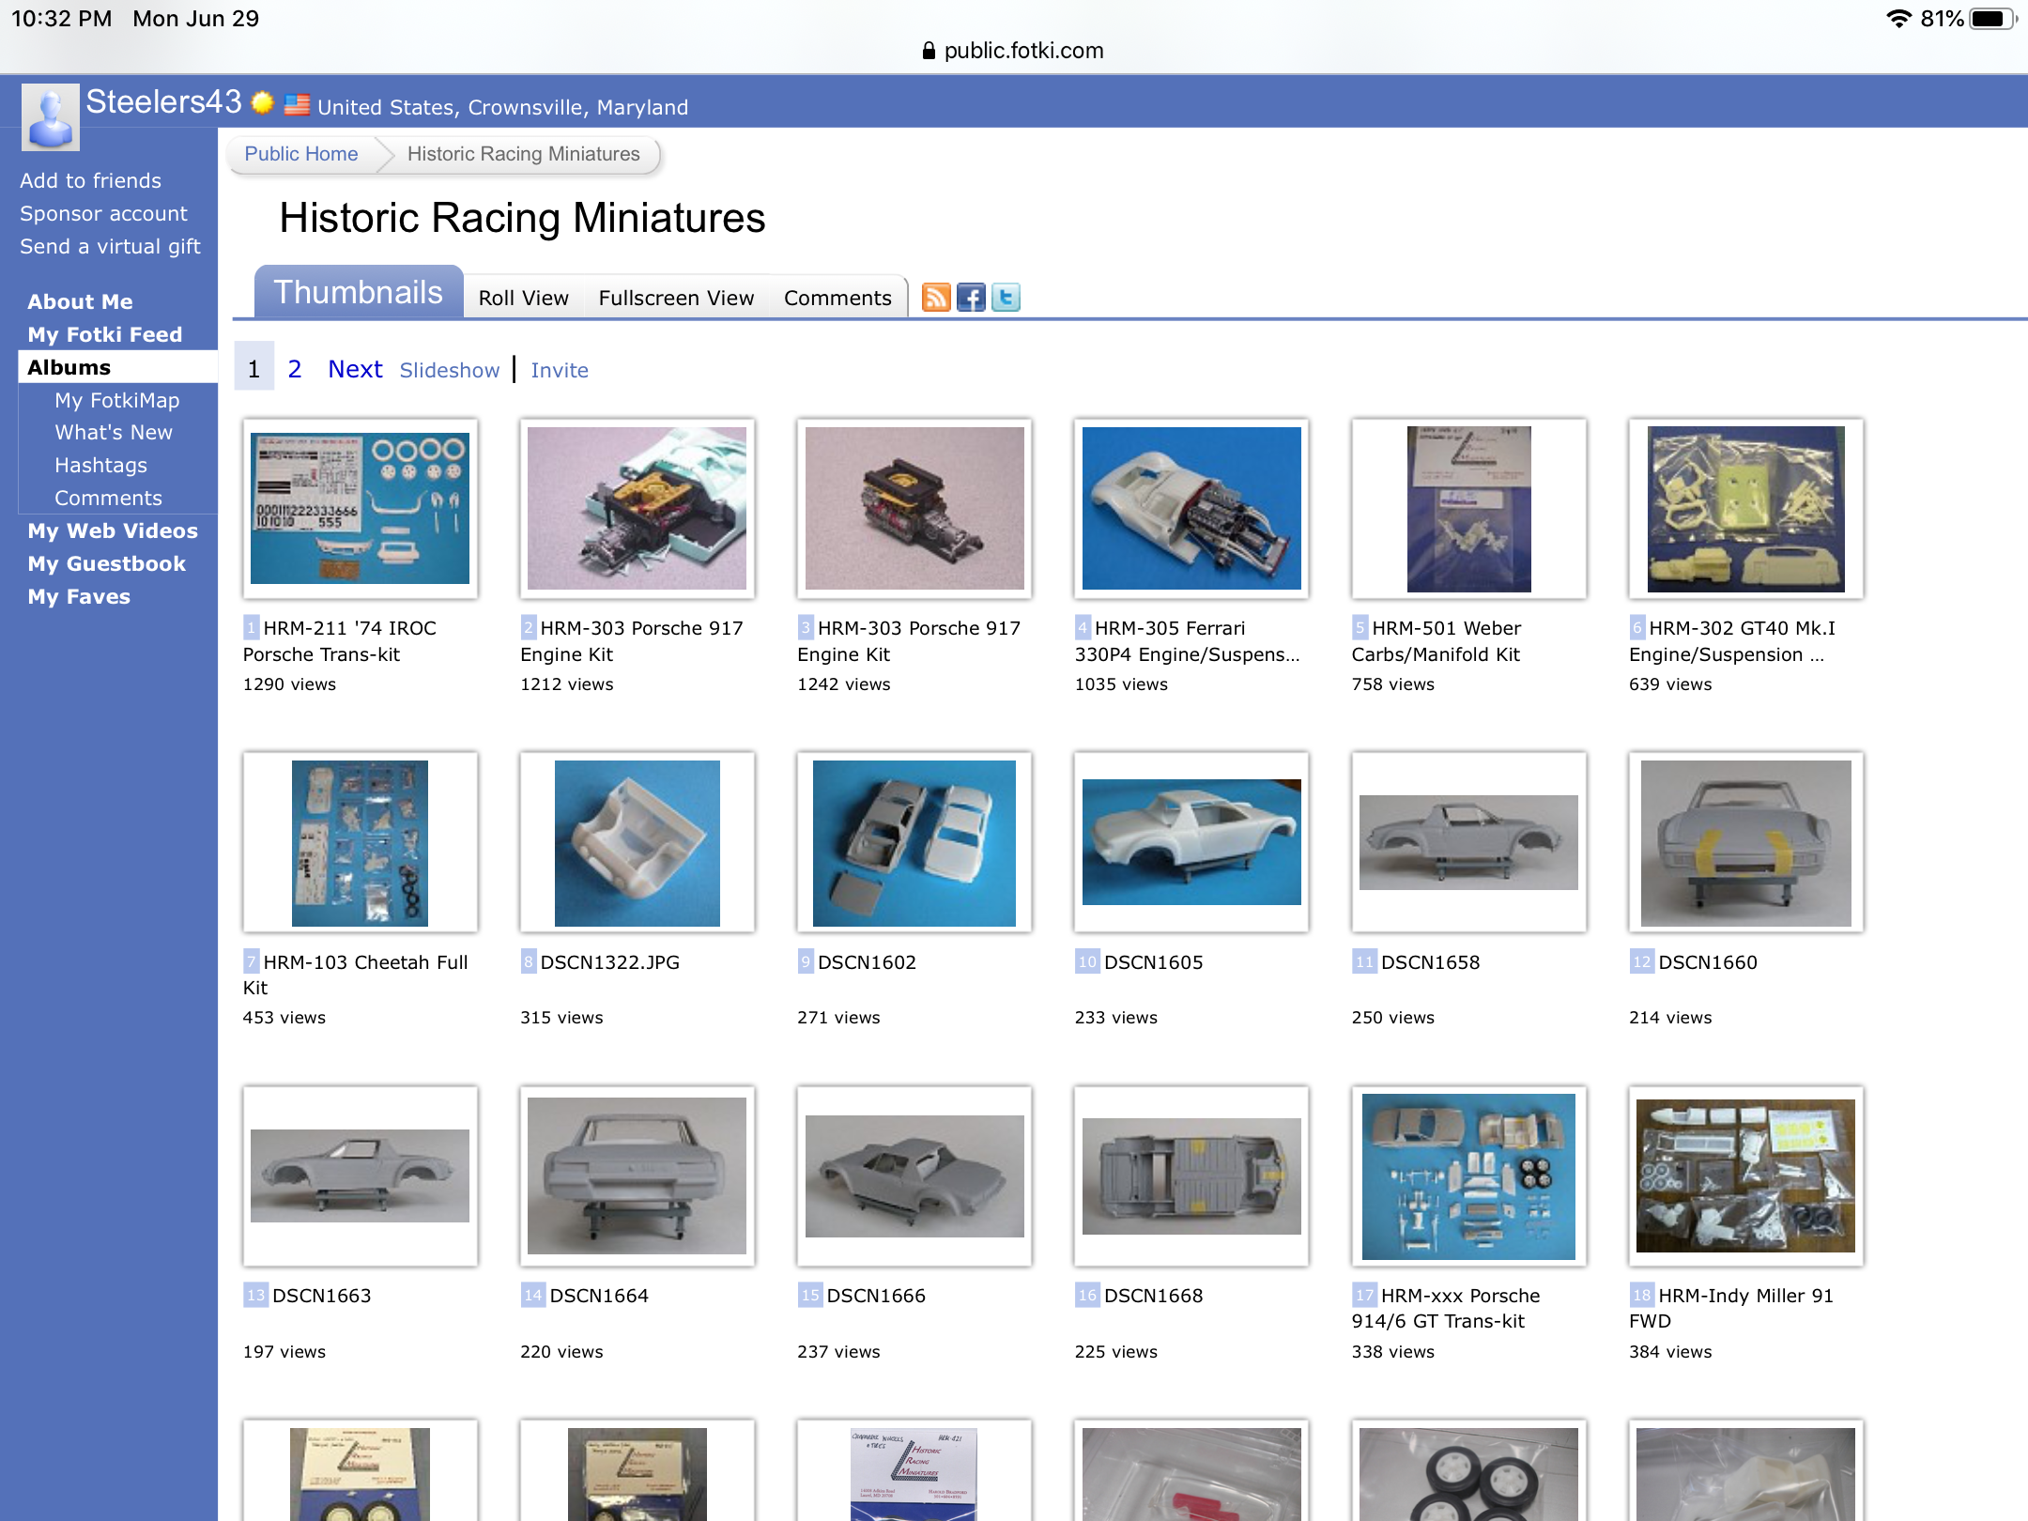Select Albums in the sidebar

pos(118,367)
